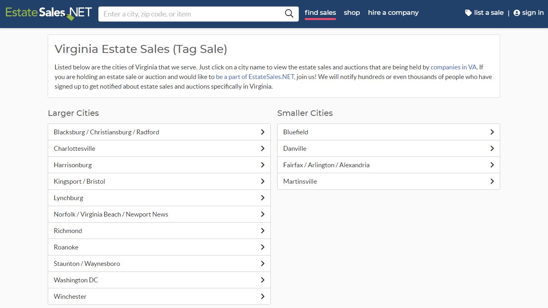Click chevron on the Martinsville row

click(x=492, y=181)
